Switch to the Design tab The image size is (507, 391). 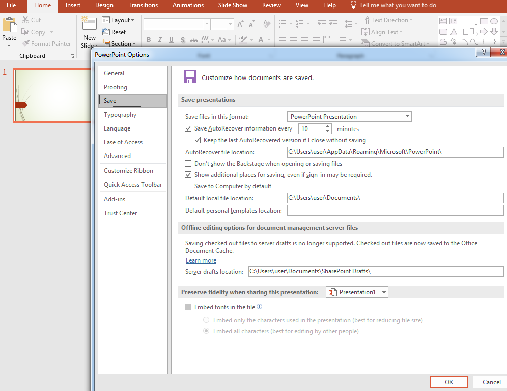(104, 5)
